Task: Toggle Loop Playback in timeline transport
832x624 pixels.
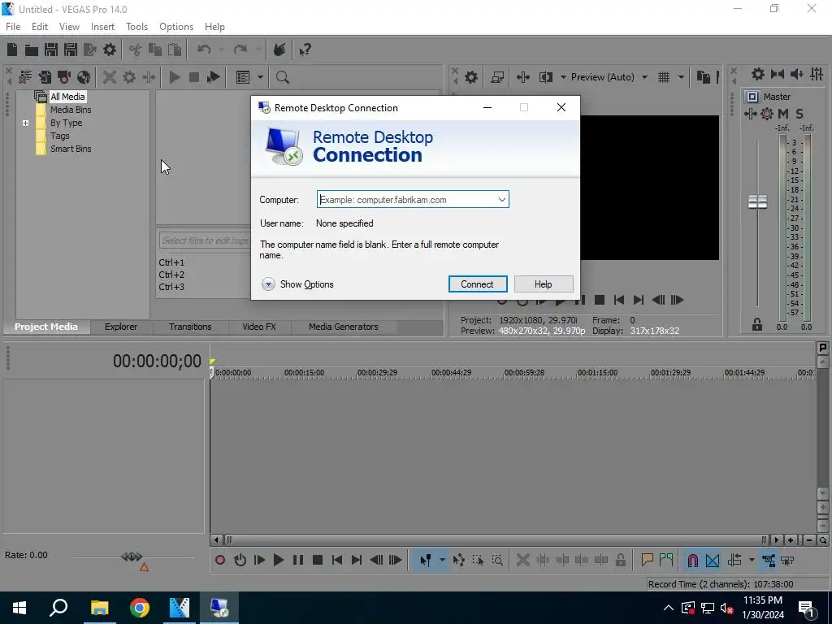Action: (240, 560)
